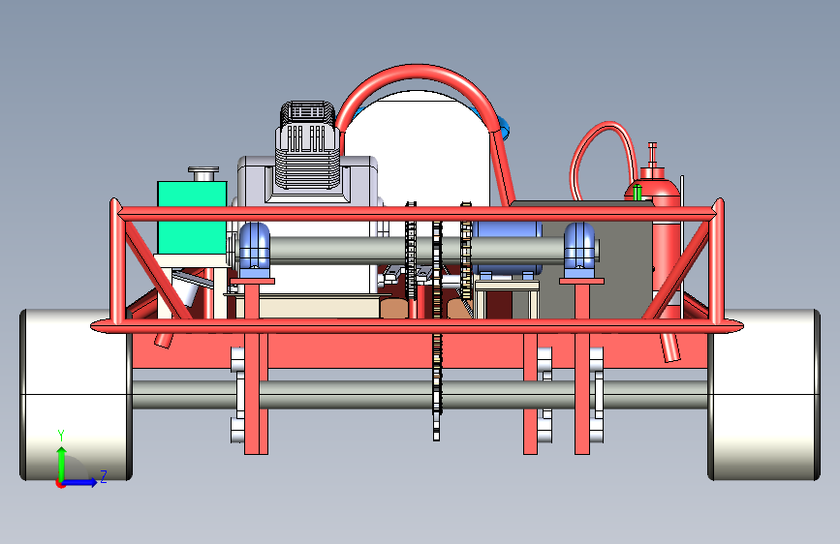Select the top red horizontal frame tube
This screenshot has height=544, width=840.
(417, 214)
